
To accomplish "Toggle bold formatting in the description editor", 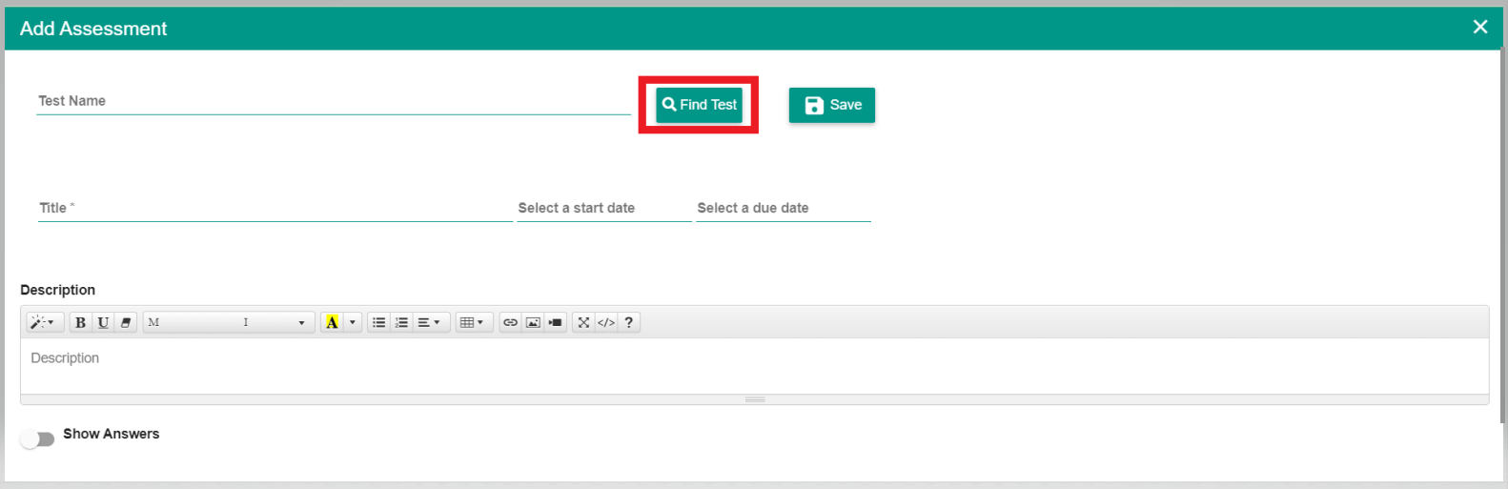I will pyautogui.click(x=80, y=322).
